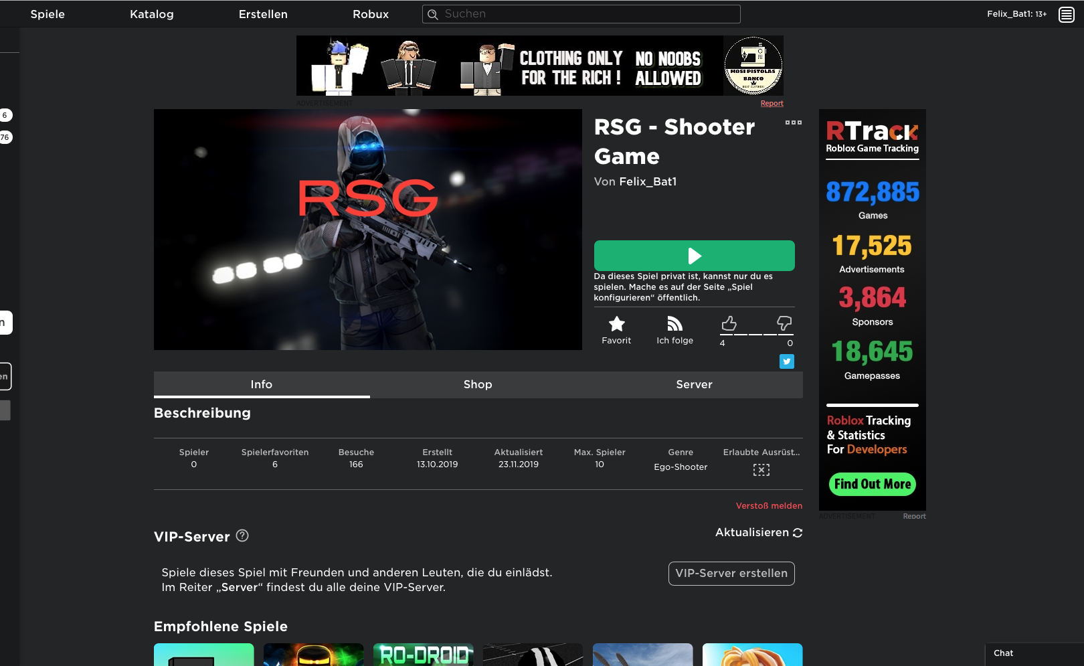Click the Erlaubte Ausrüstung crossed-out gear icon
The width and height of the screenshot is (1084, 666).
pyautogui.click(x=761, y=469)
